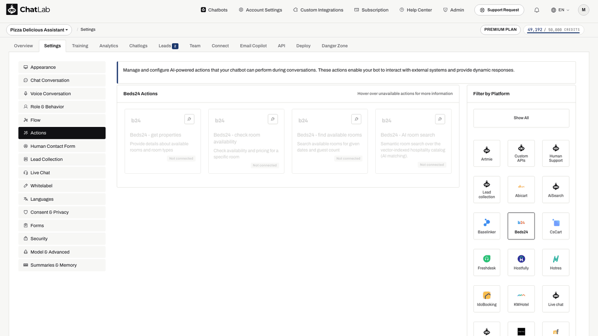
Task: Open Consent & Privacy in sidebar
Action: tap(62, 212)
